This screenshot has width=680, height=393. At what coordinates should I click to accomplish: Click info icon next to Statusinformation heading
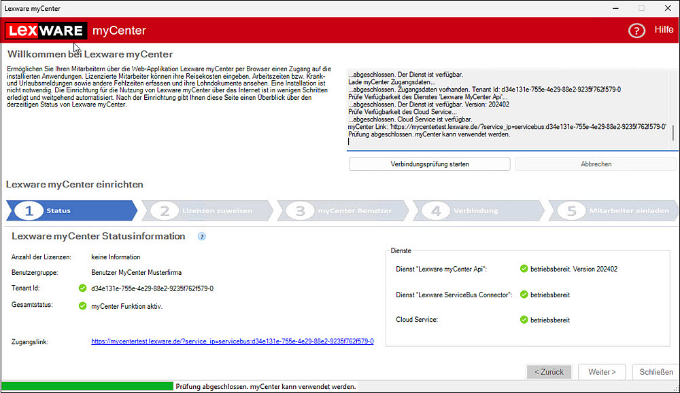[x=202, y=237]
